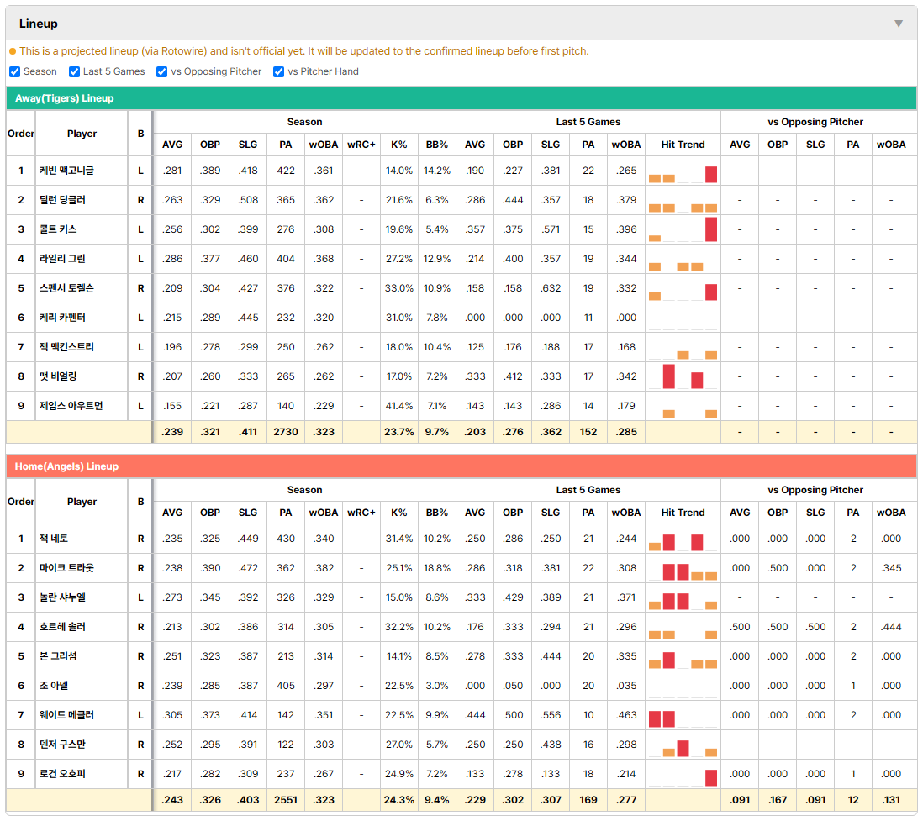923x821 pixels.
Task: Click the Tigers Season group header
Action: [304, 122]
